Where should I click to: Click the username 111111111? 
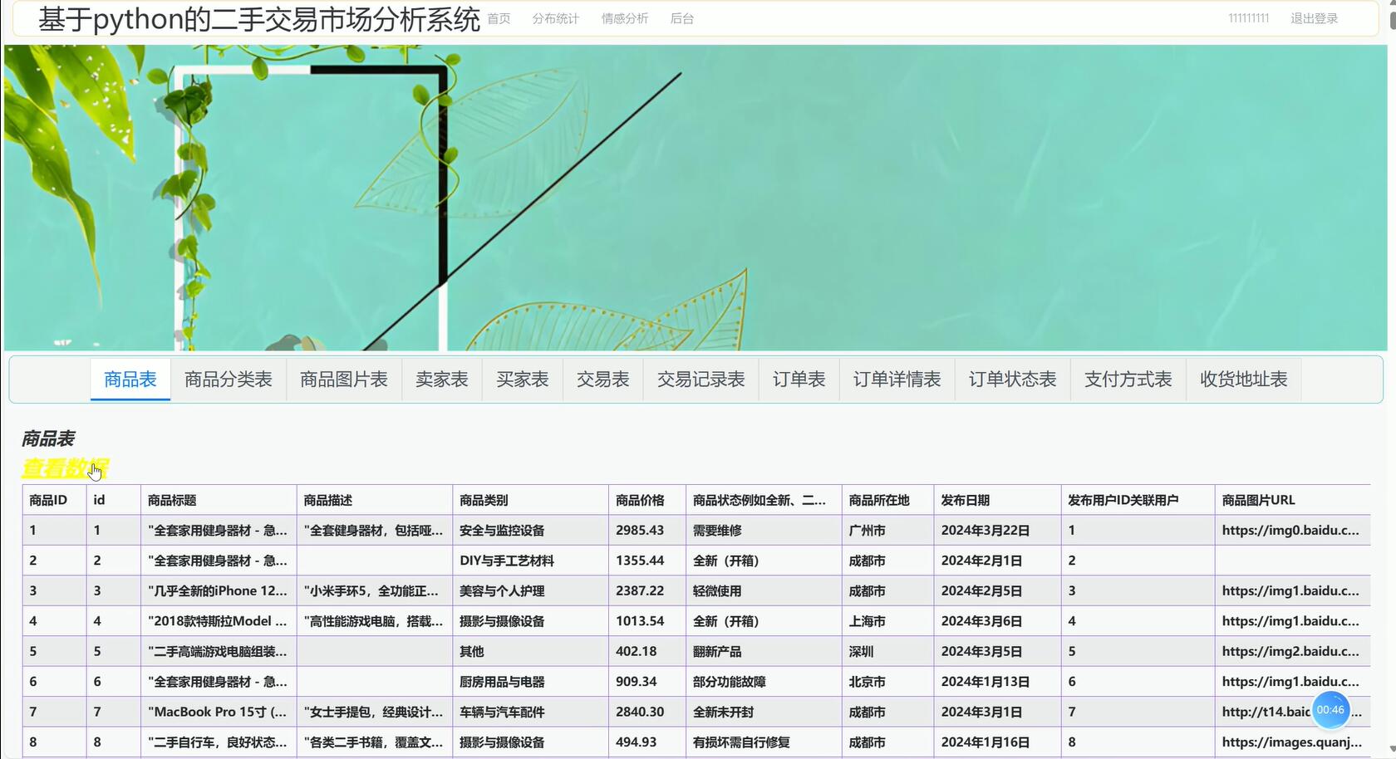pyautogui.click(x=1247, y=17)
